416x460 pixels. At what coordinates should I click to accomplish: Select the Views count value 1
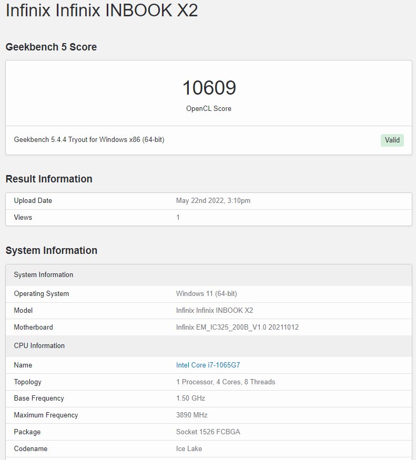tap(178, 218)
